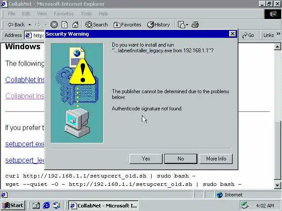The width and height of the screenshot is (282, 211).
Task: Open the Favorites menu
Action: point(64,14)
